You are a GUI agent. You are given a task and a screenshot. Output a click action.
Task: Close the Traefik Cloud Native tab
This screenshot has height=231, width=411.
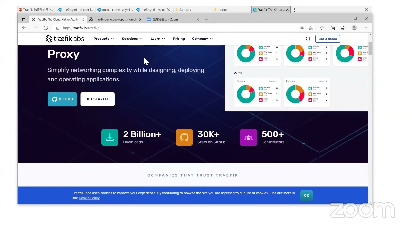coord(83,19)
